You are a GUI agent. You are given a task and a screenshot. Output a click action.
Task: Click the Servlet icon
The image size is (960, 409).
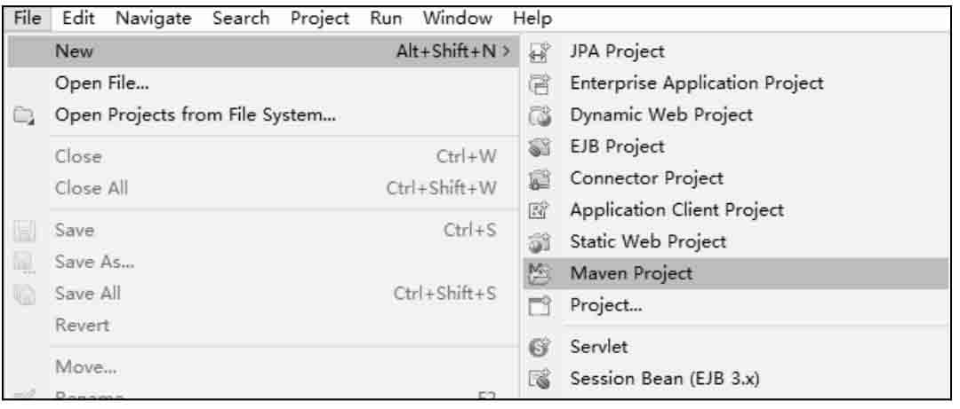[540, 347]
